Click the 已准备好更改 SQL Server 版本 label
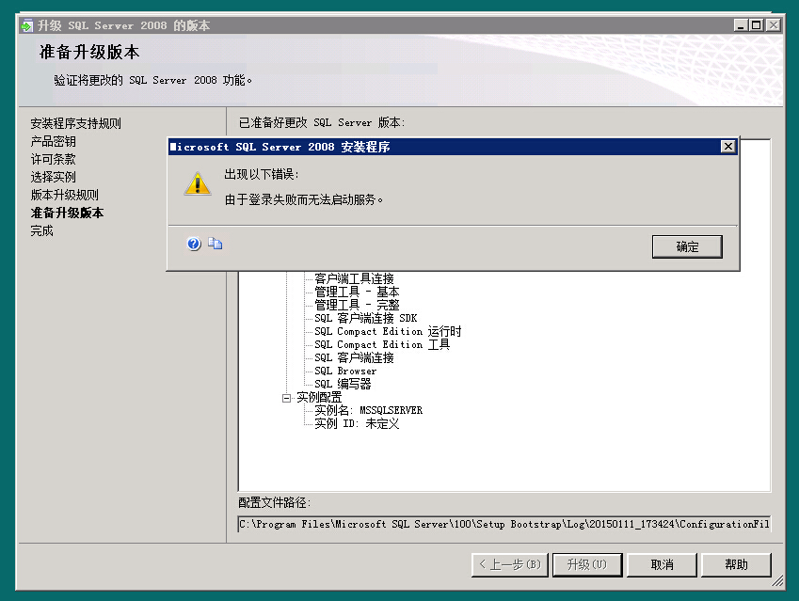The height and width of the screenshot is (601, 799). (x=322, y=123)
